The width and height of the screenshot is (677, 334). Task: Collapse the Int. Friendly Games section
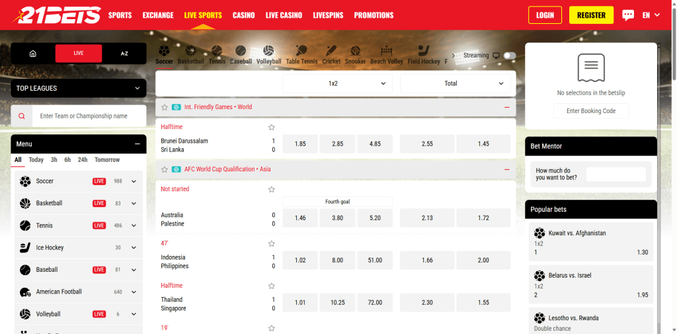click(507, 107)
